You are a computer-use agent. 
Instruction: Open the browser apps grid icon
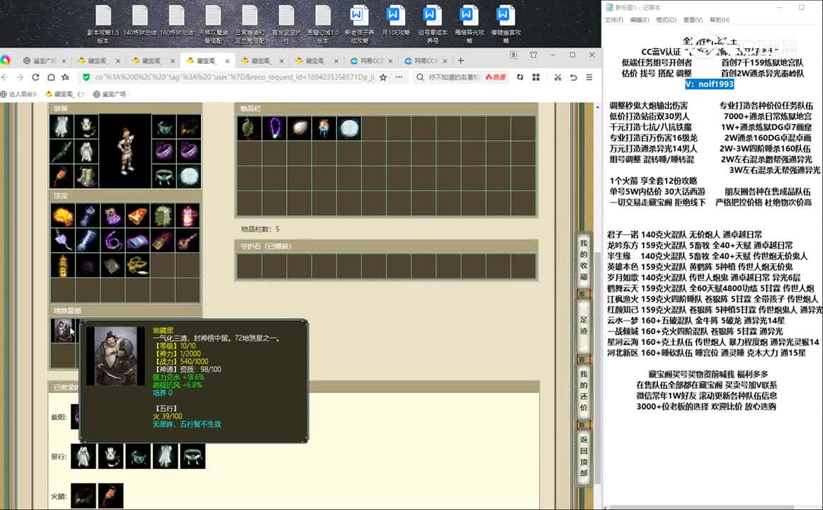click(536, 77)
